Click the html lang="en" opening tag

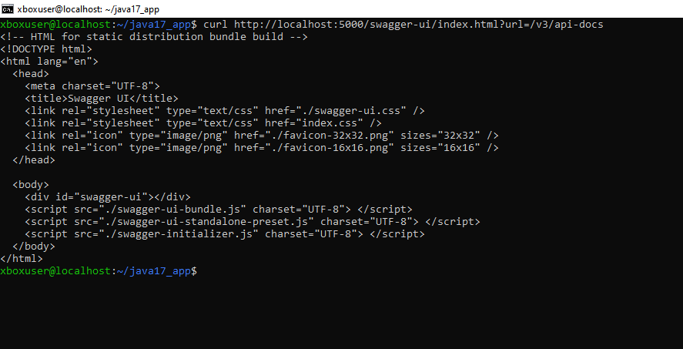tap(49, 62)
